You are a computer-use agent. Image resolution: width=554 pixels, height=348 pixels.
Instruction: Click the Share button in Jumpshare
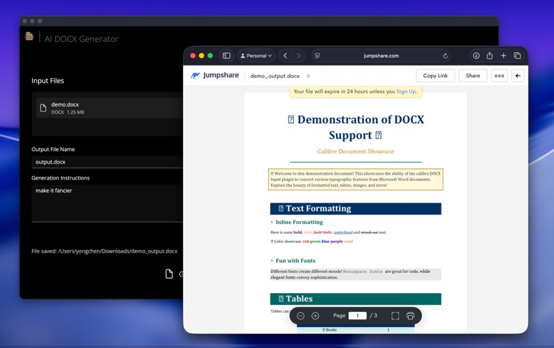click(473, 76)
